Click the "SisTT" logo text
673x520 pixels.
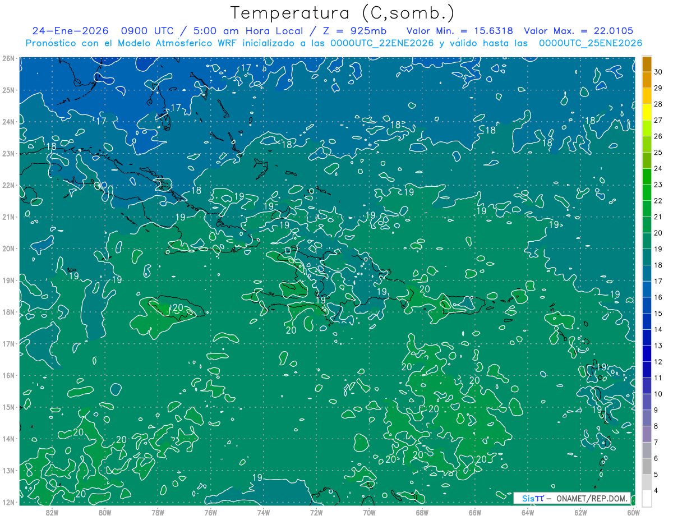(533, 498)
